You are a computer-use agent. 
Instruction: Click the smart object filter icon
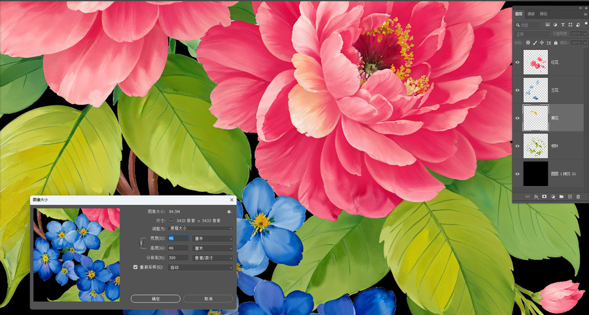pos(578,24)
